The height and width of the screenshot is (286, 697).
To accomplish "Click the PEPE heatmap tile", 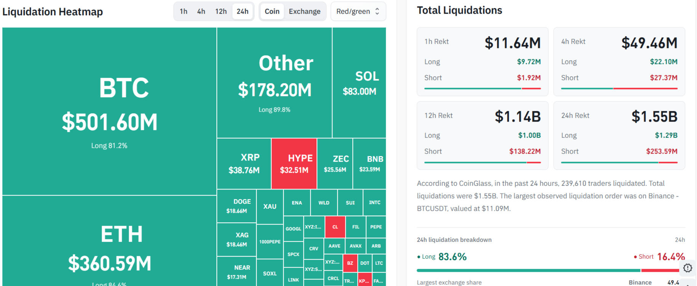I will pyautogui.click(x=376, y=227).
